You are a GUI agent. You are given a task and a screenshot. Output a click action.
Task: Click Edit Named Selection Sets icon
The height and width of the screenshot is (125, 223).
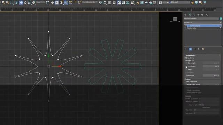[x=79, y=2]
